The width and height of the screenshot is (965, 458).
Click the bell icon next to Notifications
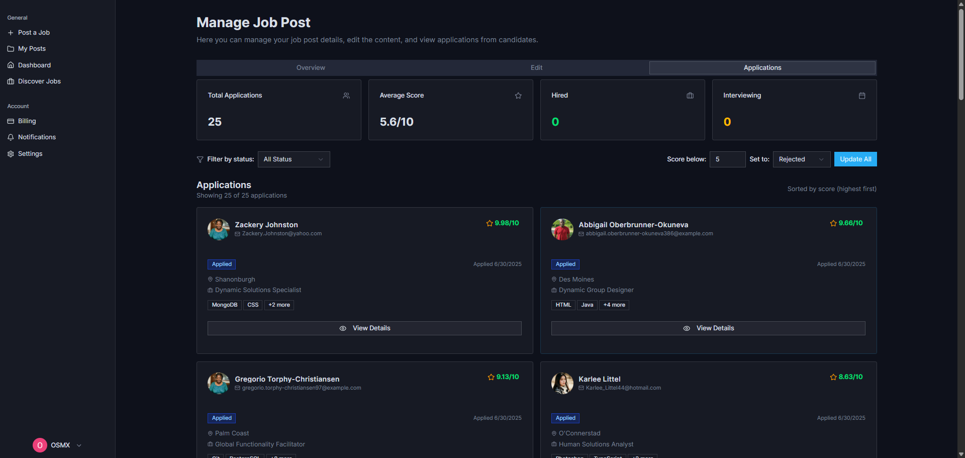click(x=11, y=137)
